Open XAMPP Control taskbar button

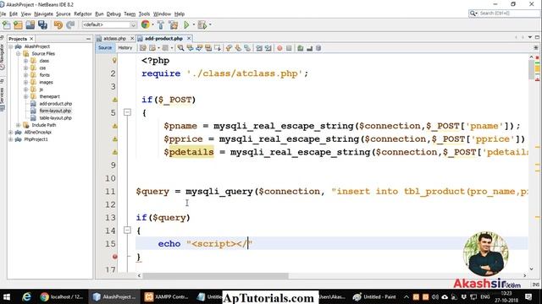(166, 296)
